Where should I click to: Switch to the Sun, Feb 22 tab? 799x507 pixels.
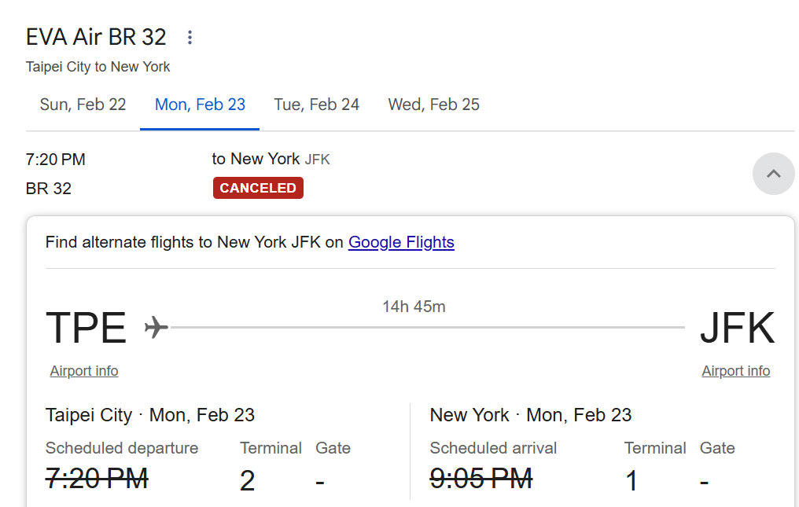point(83,105)
